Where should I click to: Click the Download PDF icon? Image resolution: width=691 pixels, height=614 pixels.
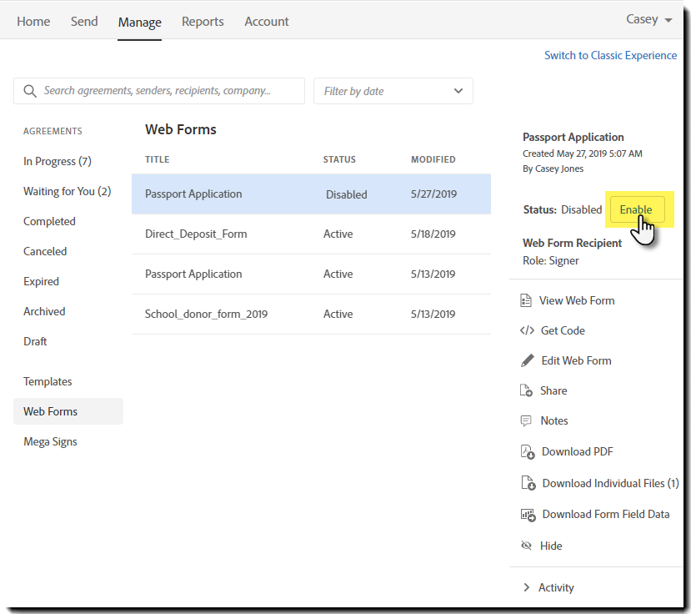point(527,451)
